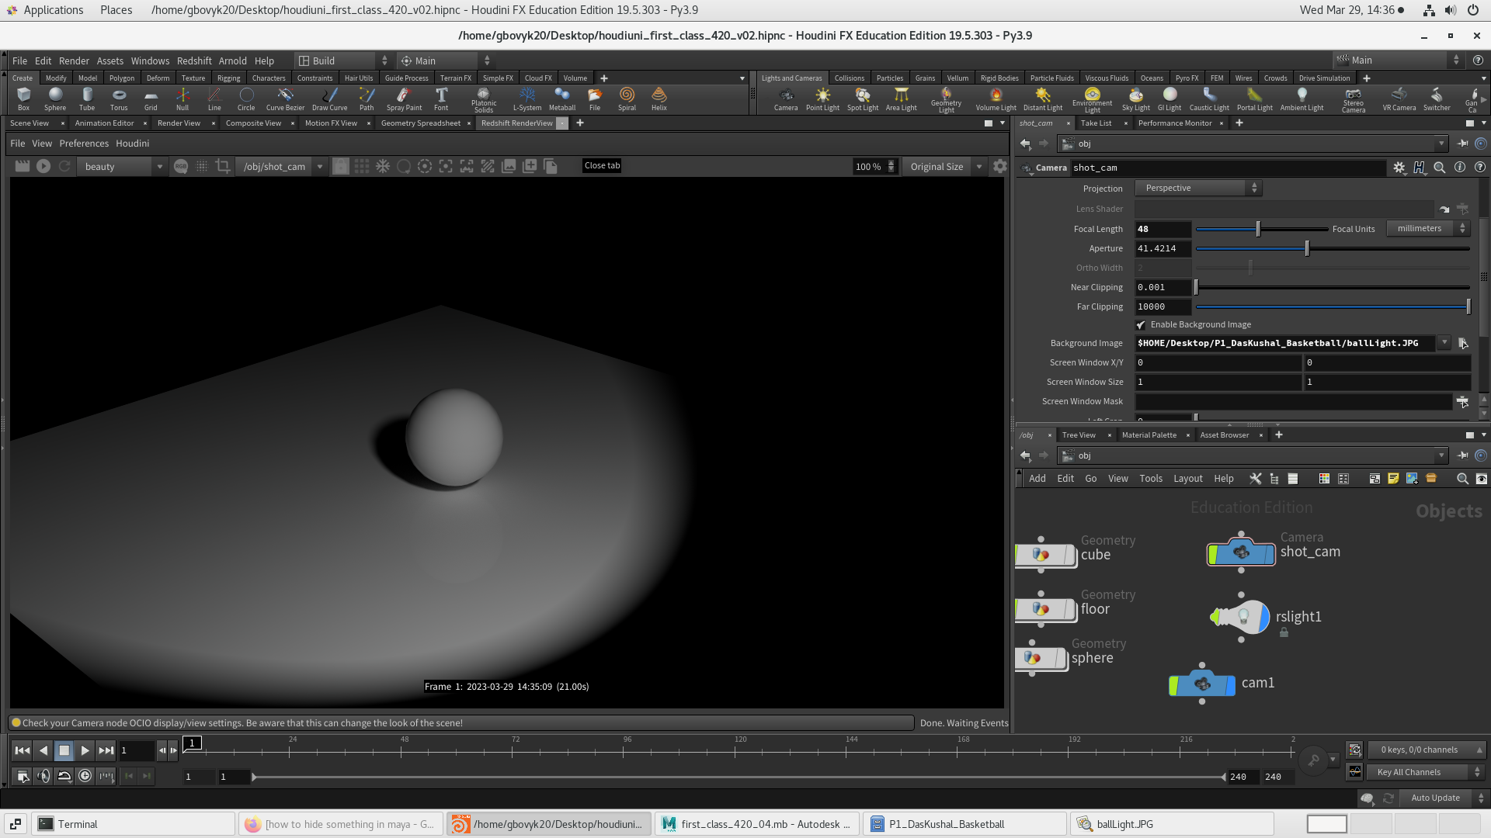Select the Font shelf tool
The width and height of the screenshot is (1491, 838).
click(441, 99)
